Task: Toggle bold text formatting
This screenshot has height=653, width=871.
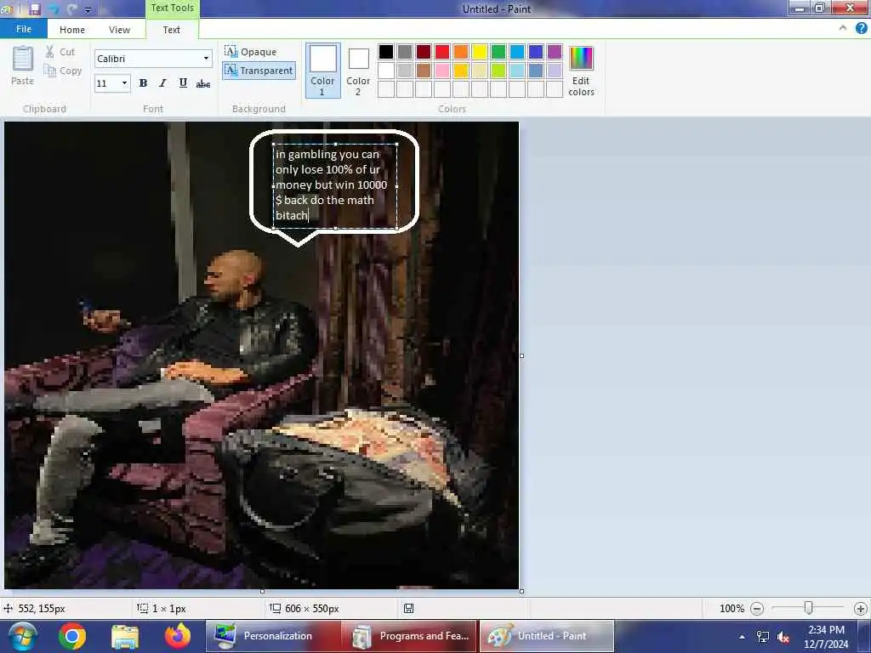Action: coord(143,83)
